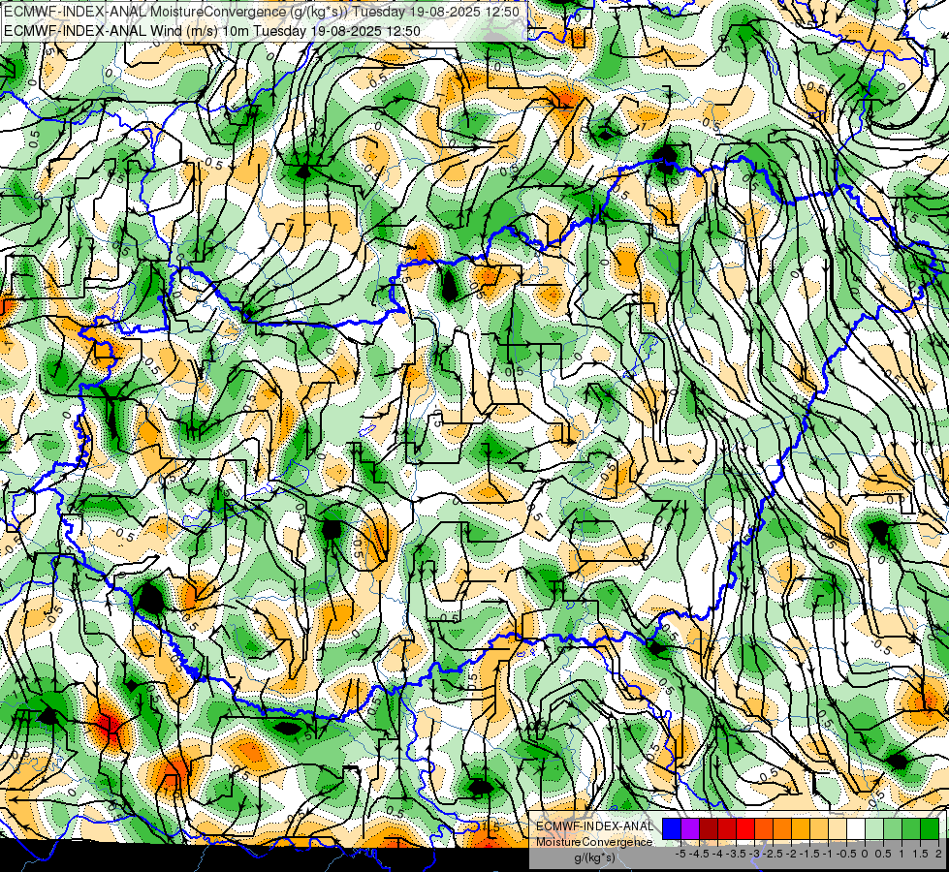Click the 0 tick label in legend

click(x=865, y=854)
